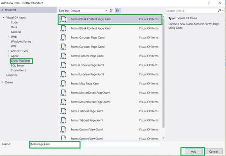Open the help question mark
226x156 pixels.
[x=209, y=3]
